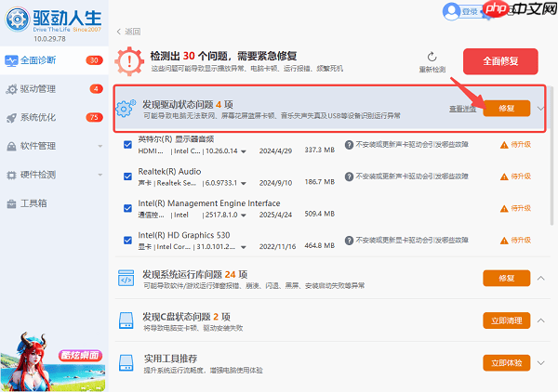The image size is (558, 392).
Task: Click the 硬件检测 chip icon
Action: click(x=11, y=175)
